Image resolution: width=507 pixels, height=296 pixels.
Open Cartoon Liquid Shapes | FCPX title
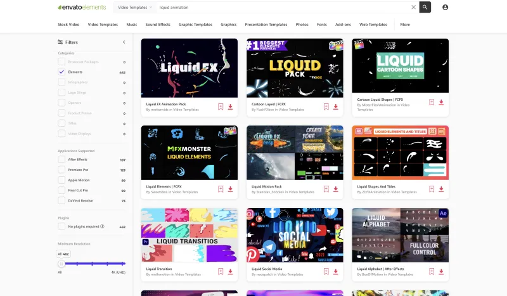[x=380, y=100]
